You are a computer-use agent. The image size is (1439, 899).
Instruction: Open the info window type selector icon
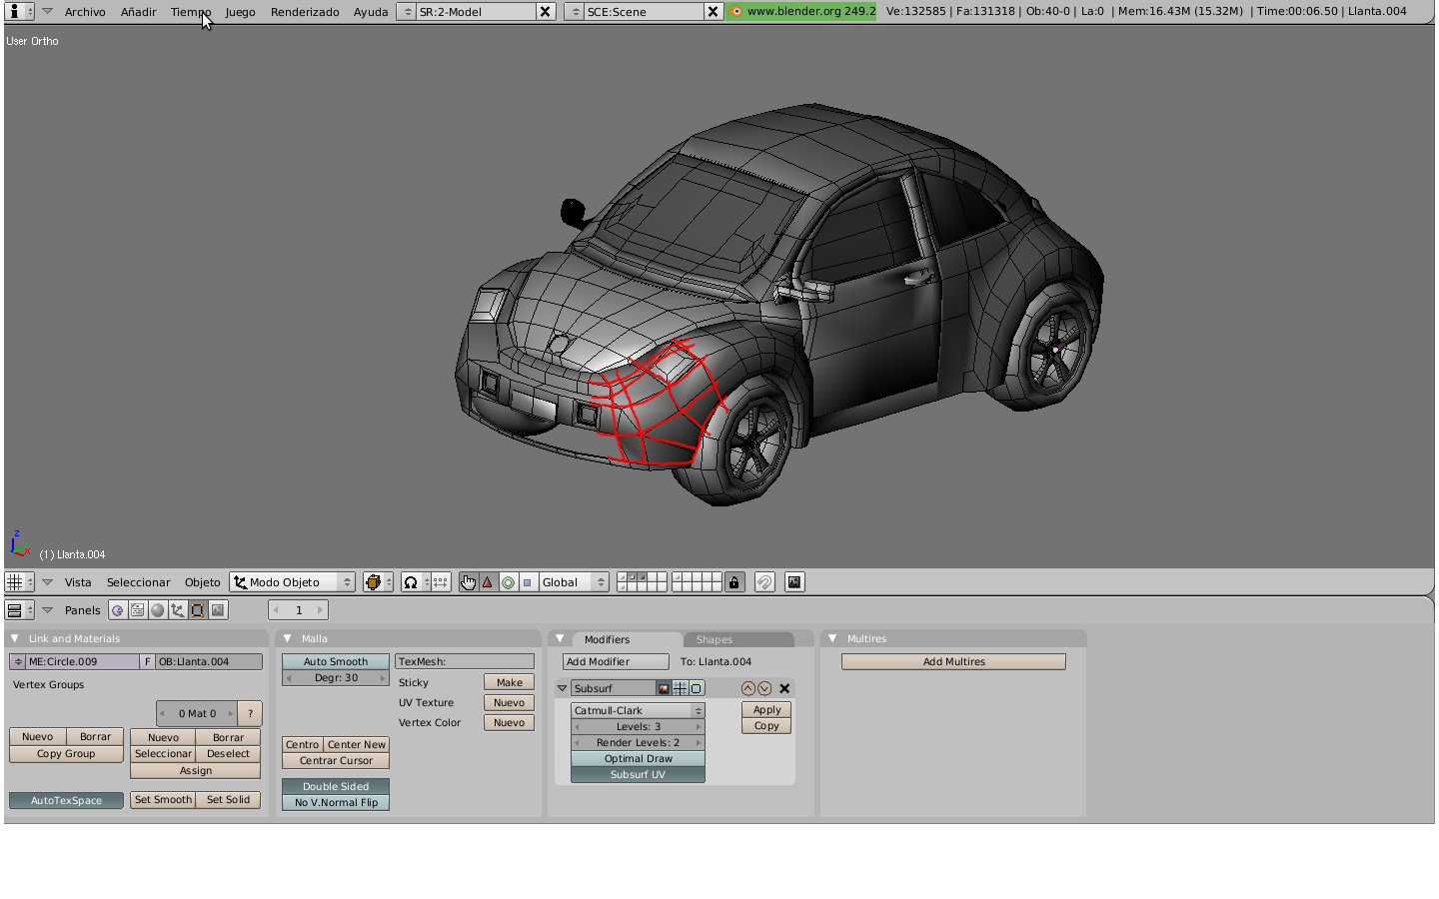(19, 11)
